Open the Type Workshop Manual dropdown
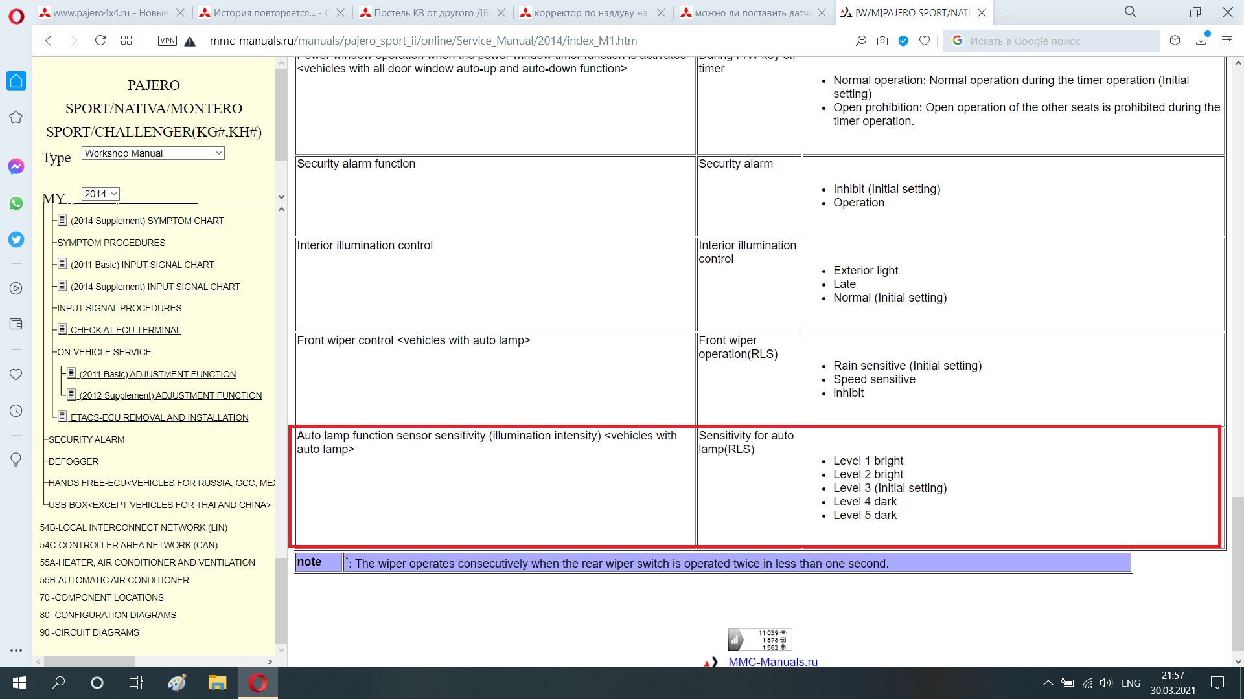The width and height of the screenshot is (1244, 699). click(153, 153)
